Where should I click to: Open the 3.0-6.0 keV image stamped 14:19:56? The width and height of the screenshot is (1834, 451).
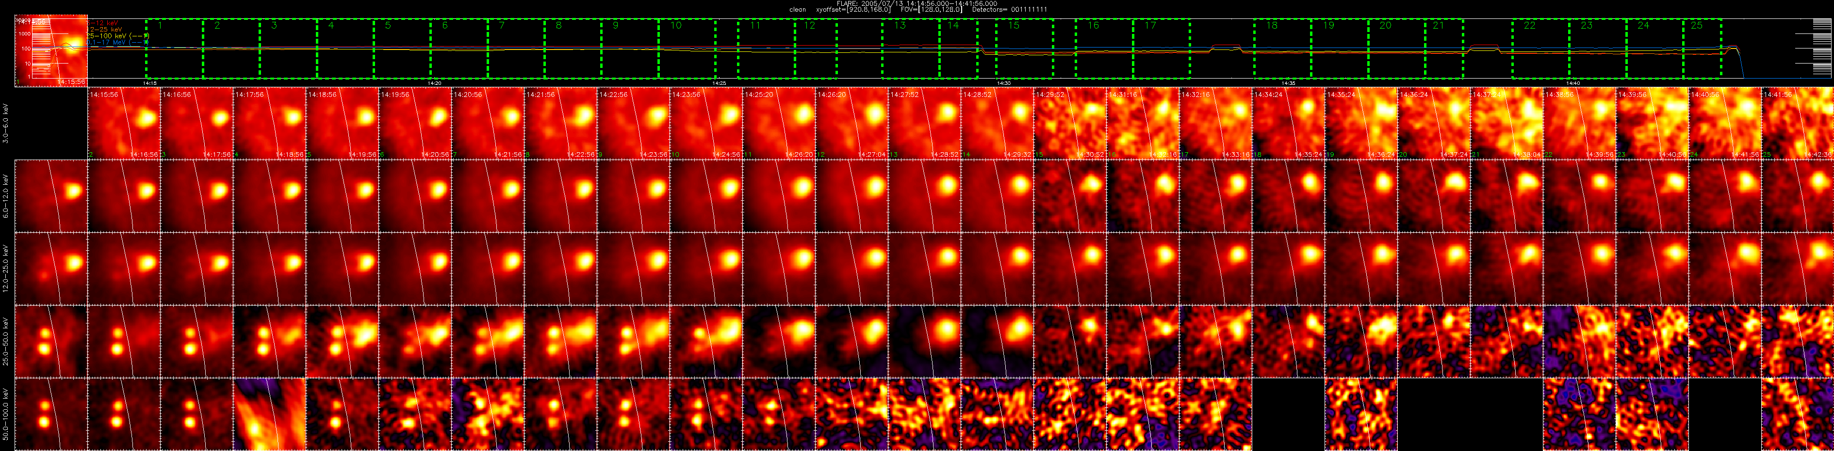pos(415,123)
